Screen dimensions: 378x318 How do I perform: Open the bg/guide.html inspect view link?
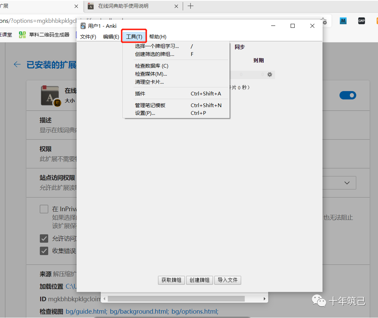(x=86, y=312)
